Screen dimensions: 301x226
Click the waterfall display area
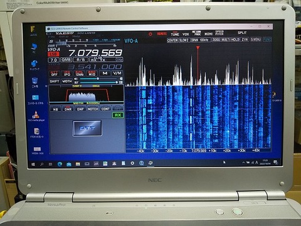point(199,117)
